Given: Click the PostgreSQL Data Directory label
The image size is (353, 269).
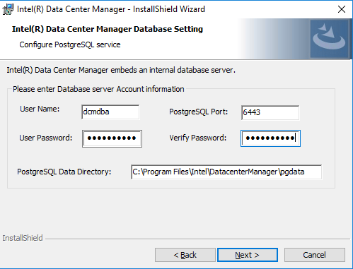Looking at the screenshot, I should 64,172.
